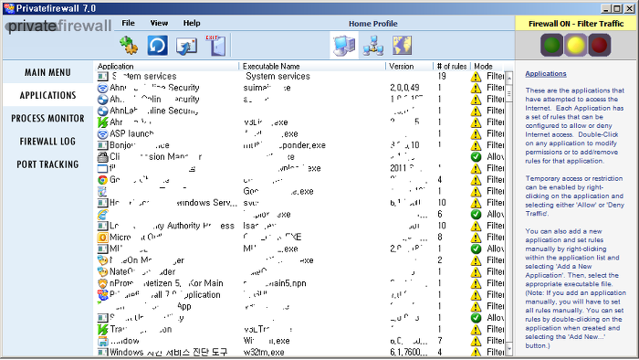Click warning icon on Google Chrome row

[x=476, y=180]
